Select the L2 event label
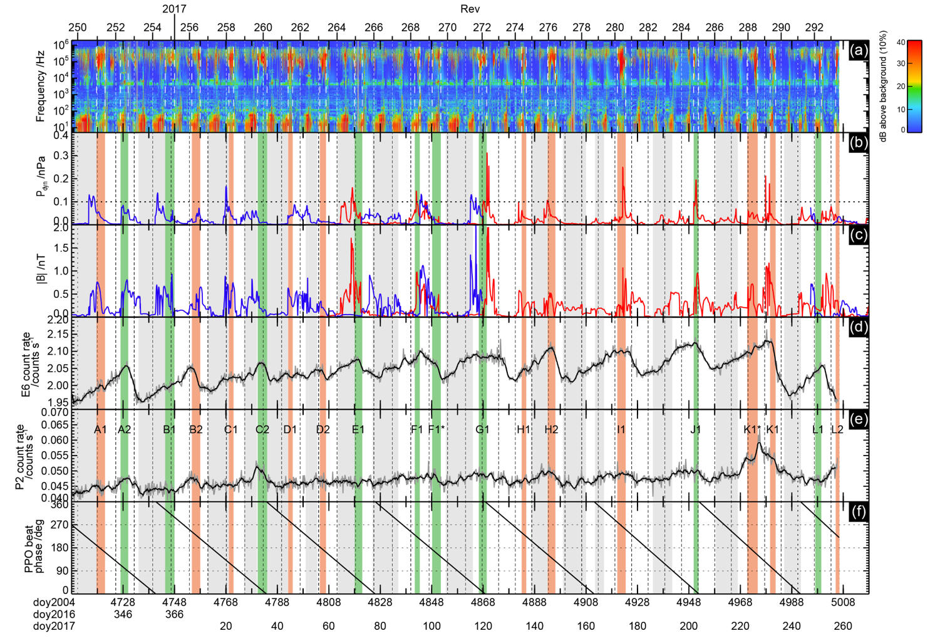Screen dimensions: 935x643 click(837, 429)
